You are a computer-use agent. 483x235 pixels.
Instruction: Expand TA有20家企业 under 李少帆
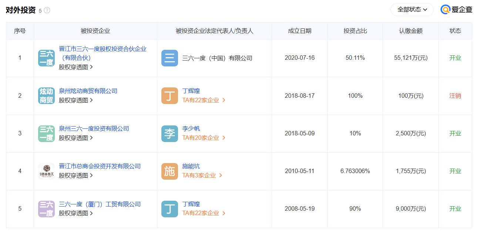click(204, 138)
